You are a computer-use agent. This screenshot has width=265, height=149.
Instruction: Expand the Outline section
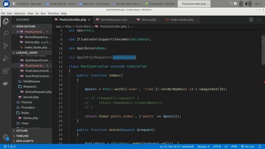click(32, 131)
